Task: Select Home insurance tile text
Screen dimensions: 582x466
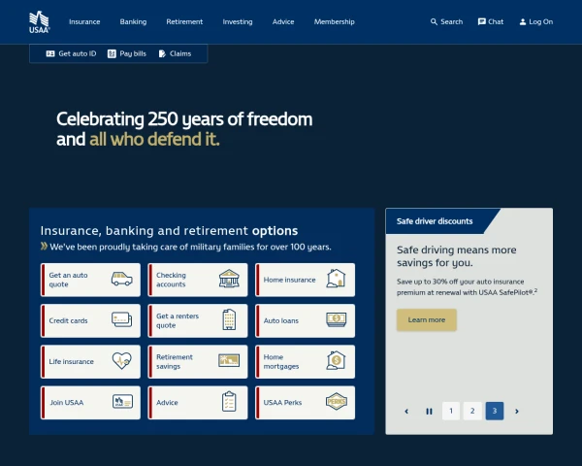Action: [x=289, y=280]
